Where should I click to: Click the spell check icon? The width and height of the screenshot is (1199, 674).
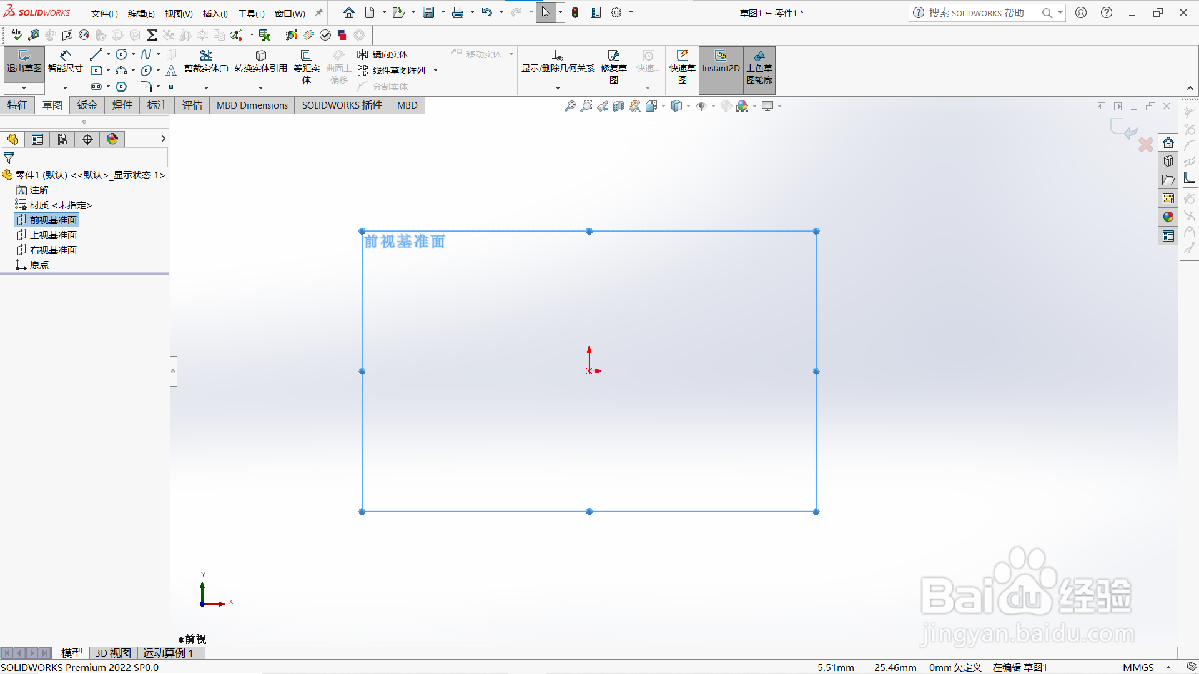pyautogui.click(x=17, y=35)
